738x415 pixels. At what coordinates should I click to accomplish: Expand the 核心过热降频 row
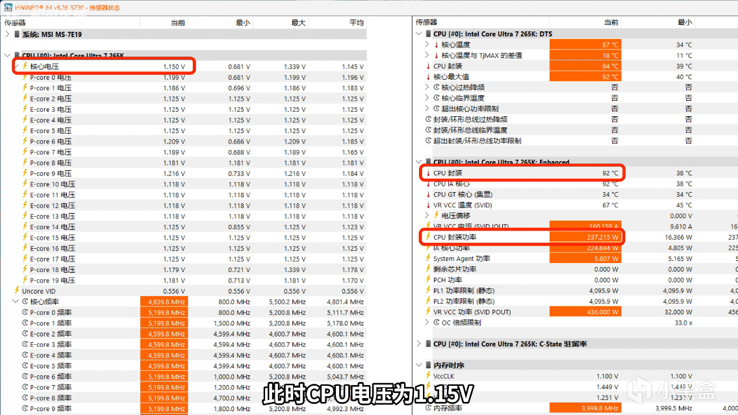pyautogui.click(x=427, y=87)
